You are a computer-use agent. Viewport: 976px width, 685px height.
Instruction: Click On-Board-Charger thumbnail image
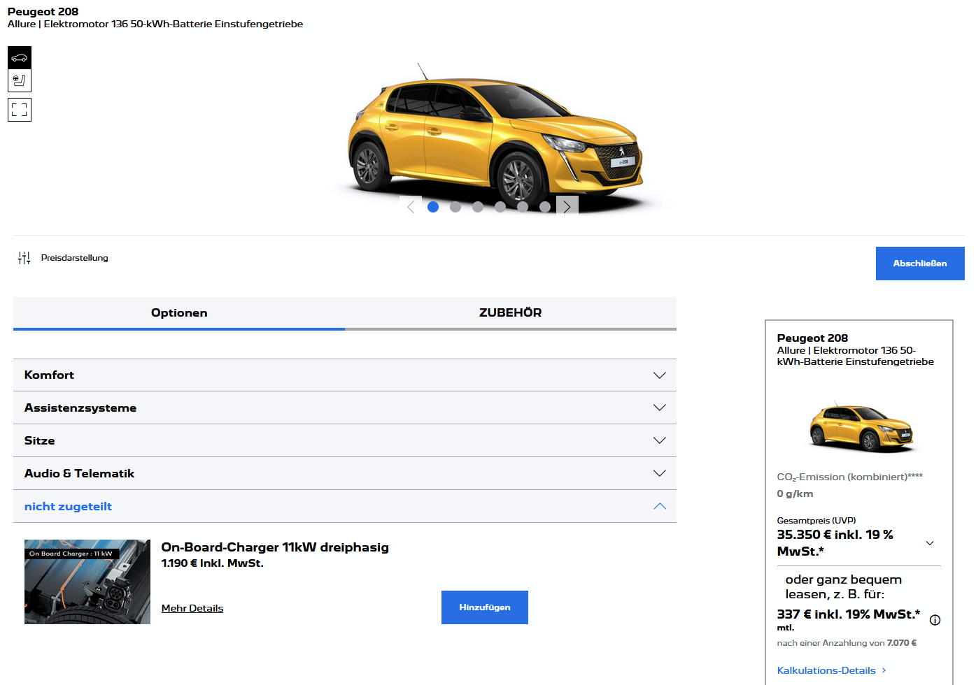coord(87,582)
